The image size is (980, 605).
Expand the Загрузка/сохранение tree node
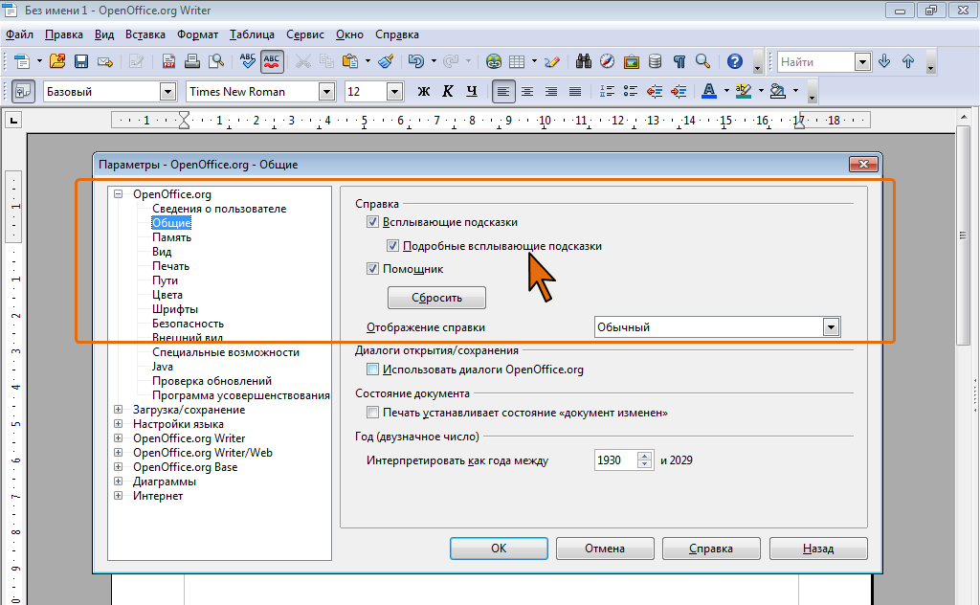tap(118, 410)
